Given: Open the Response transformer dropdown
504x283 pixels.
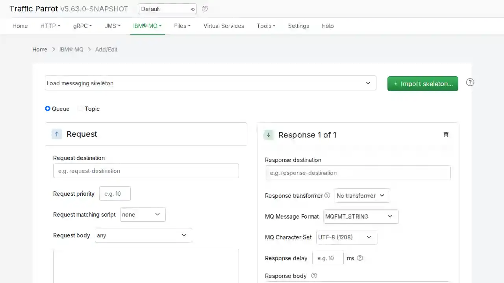Looking at the screenshot, I should 362,195.
